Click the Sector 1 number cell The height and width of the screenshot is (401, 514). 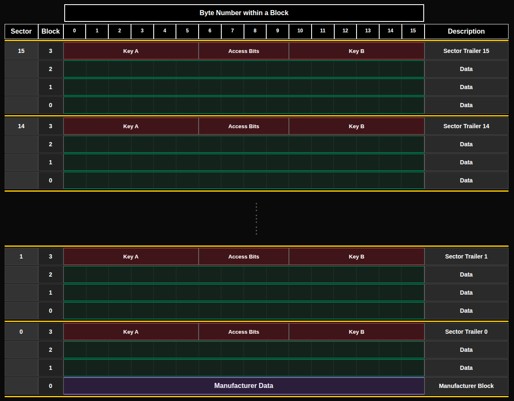click(21, 257)
